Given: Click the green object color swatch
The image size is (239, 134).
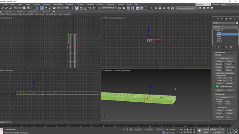Looking at the screenshot, I should pyautogui.click(x=237, y=23).
